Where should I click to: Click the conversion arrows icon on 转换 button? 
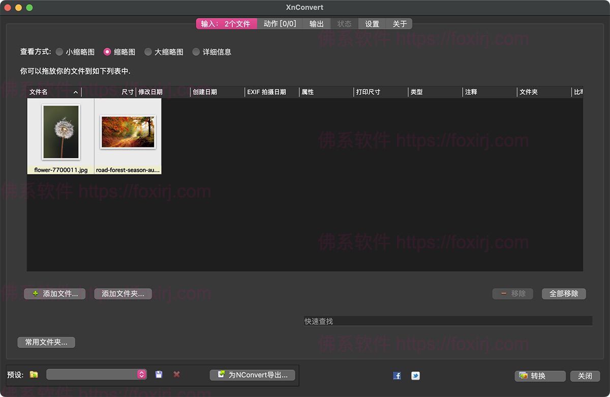point(523,376)
